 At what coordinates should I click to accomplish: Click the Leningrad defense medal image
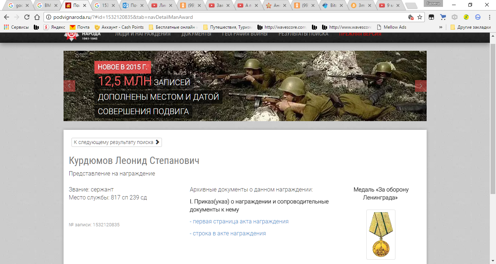(381, 234)
